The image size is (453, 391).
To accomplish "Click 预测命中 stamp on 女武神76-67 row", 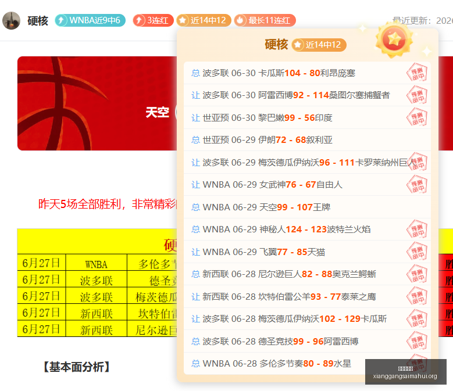I will 417,184.
